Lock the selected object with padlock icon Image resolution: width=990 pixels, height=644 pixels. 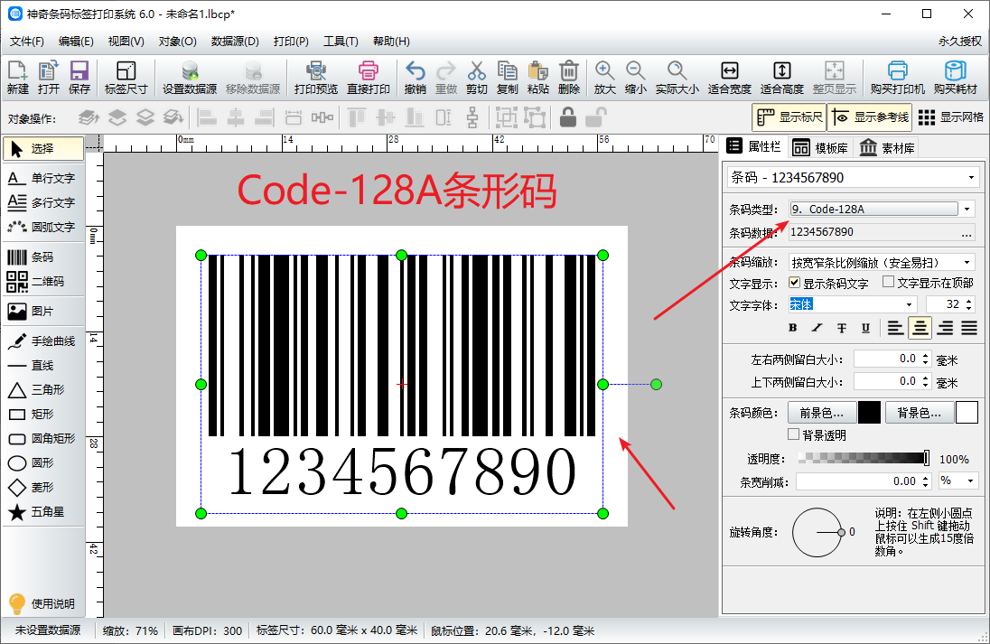pos(567,117)
